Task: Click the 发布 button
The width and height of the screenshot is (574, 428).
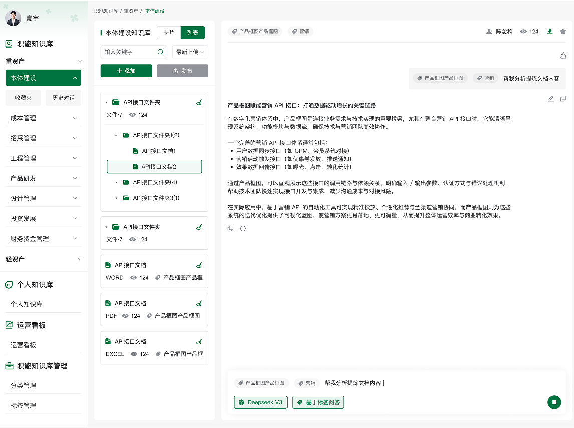Action: point(182,71)
